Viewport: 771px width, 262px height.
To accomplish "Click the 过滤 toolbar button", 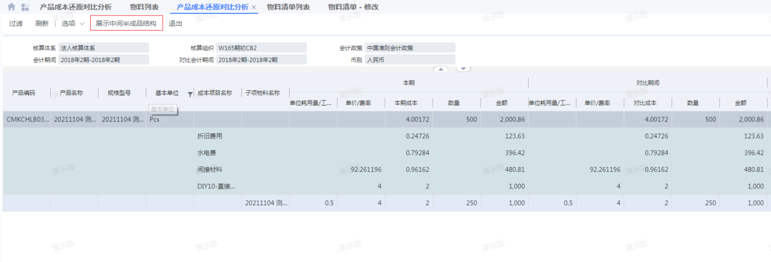I will pos(16,23).
